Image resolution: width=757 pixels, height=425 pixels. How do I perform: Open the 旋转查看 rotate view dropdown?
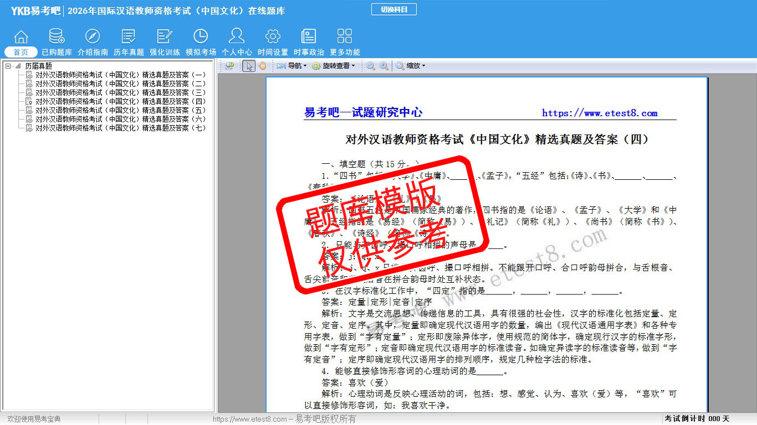click(333, 66)
